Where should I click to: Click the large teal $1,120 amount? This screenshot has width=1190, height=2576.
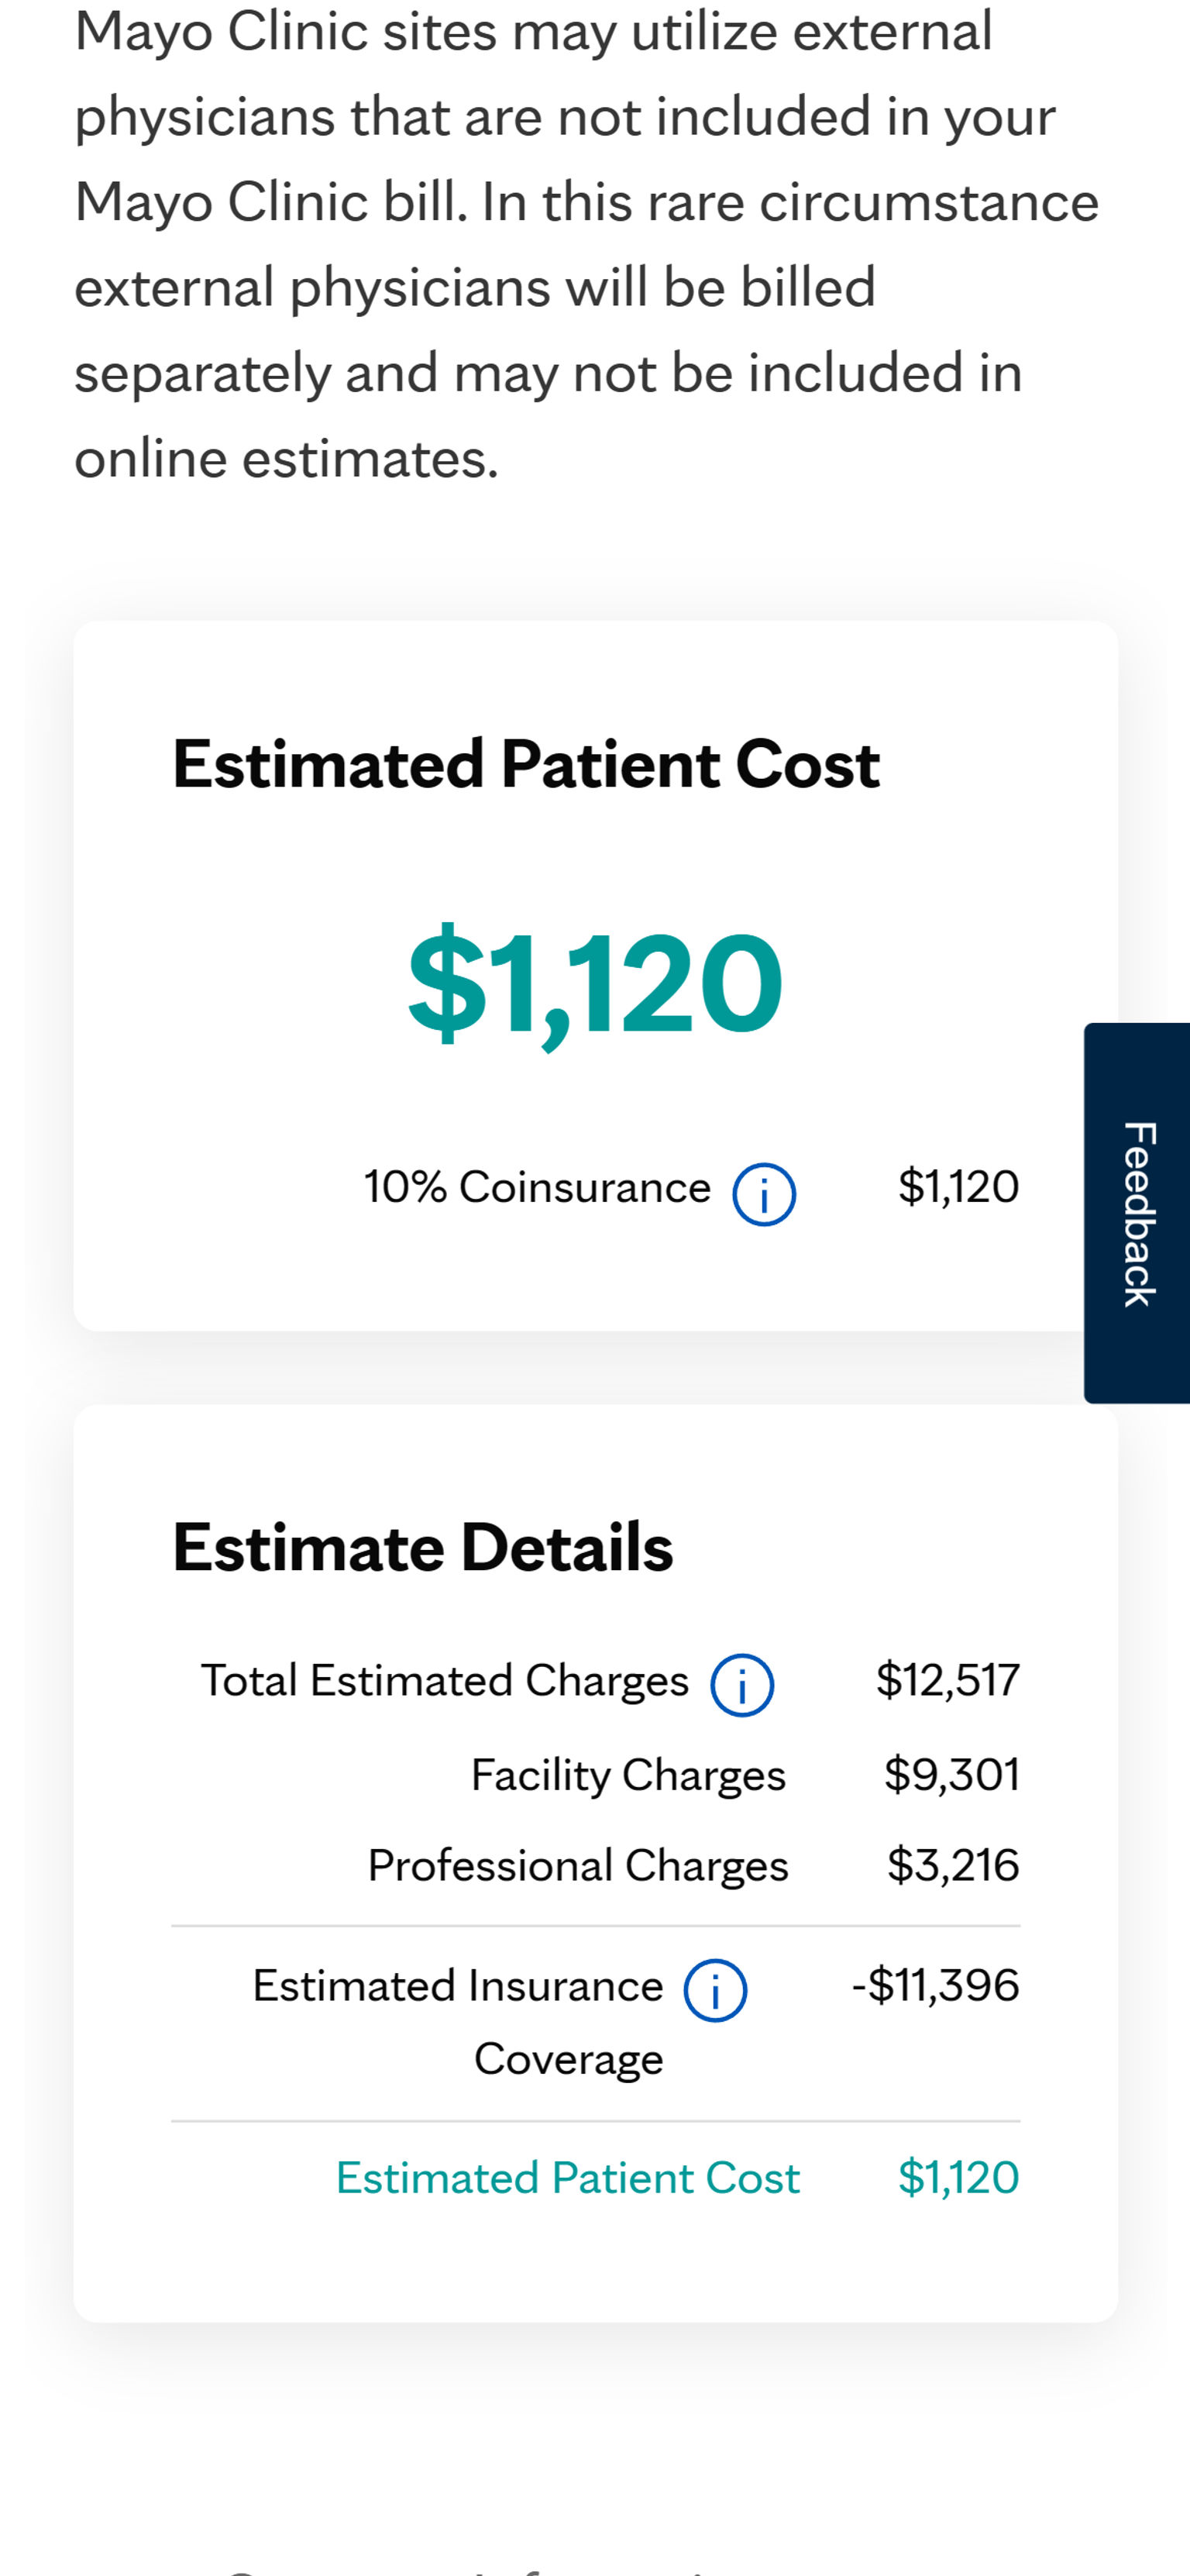click(x=595, y=984)
